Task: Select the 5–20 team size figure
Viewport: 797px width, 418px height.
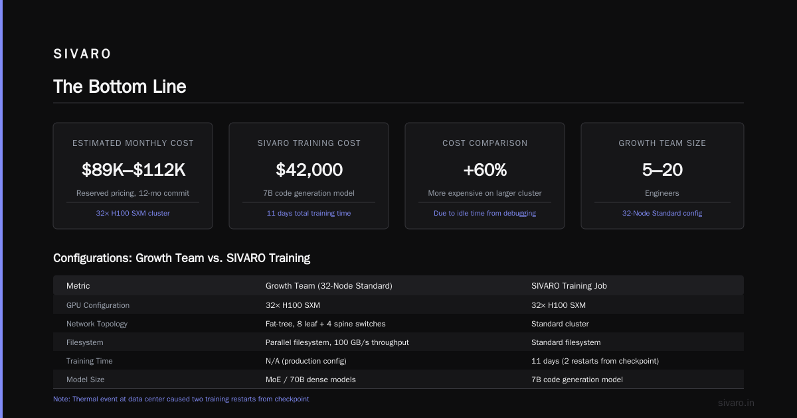Action: [x=662, y=170]
